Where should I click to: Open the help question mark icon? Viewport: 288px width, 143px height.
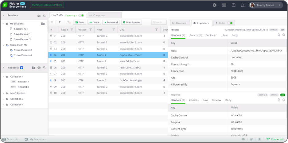(x=234, y=5)
